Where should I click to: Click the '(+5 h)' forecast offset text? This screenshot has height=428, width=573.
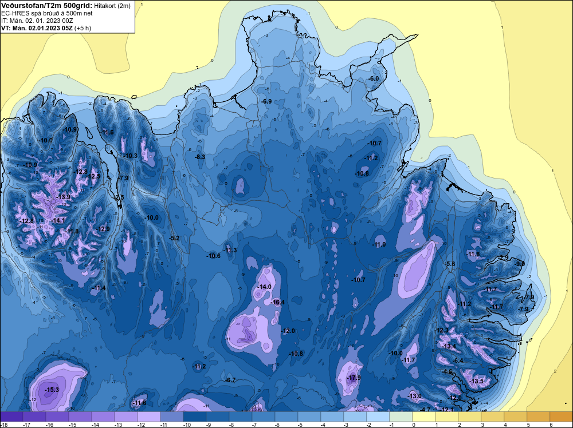click(x=83, y=28)
